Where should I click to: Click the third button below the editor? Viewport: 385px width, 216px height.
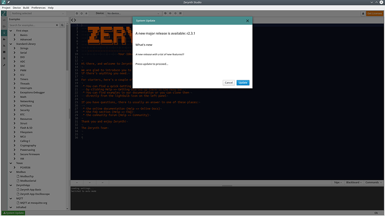pos(103,183)
